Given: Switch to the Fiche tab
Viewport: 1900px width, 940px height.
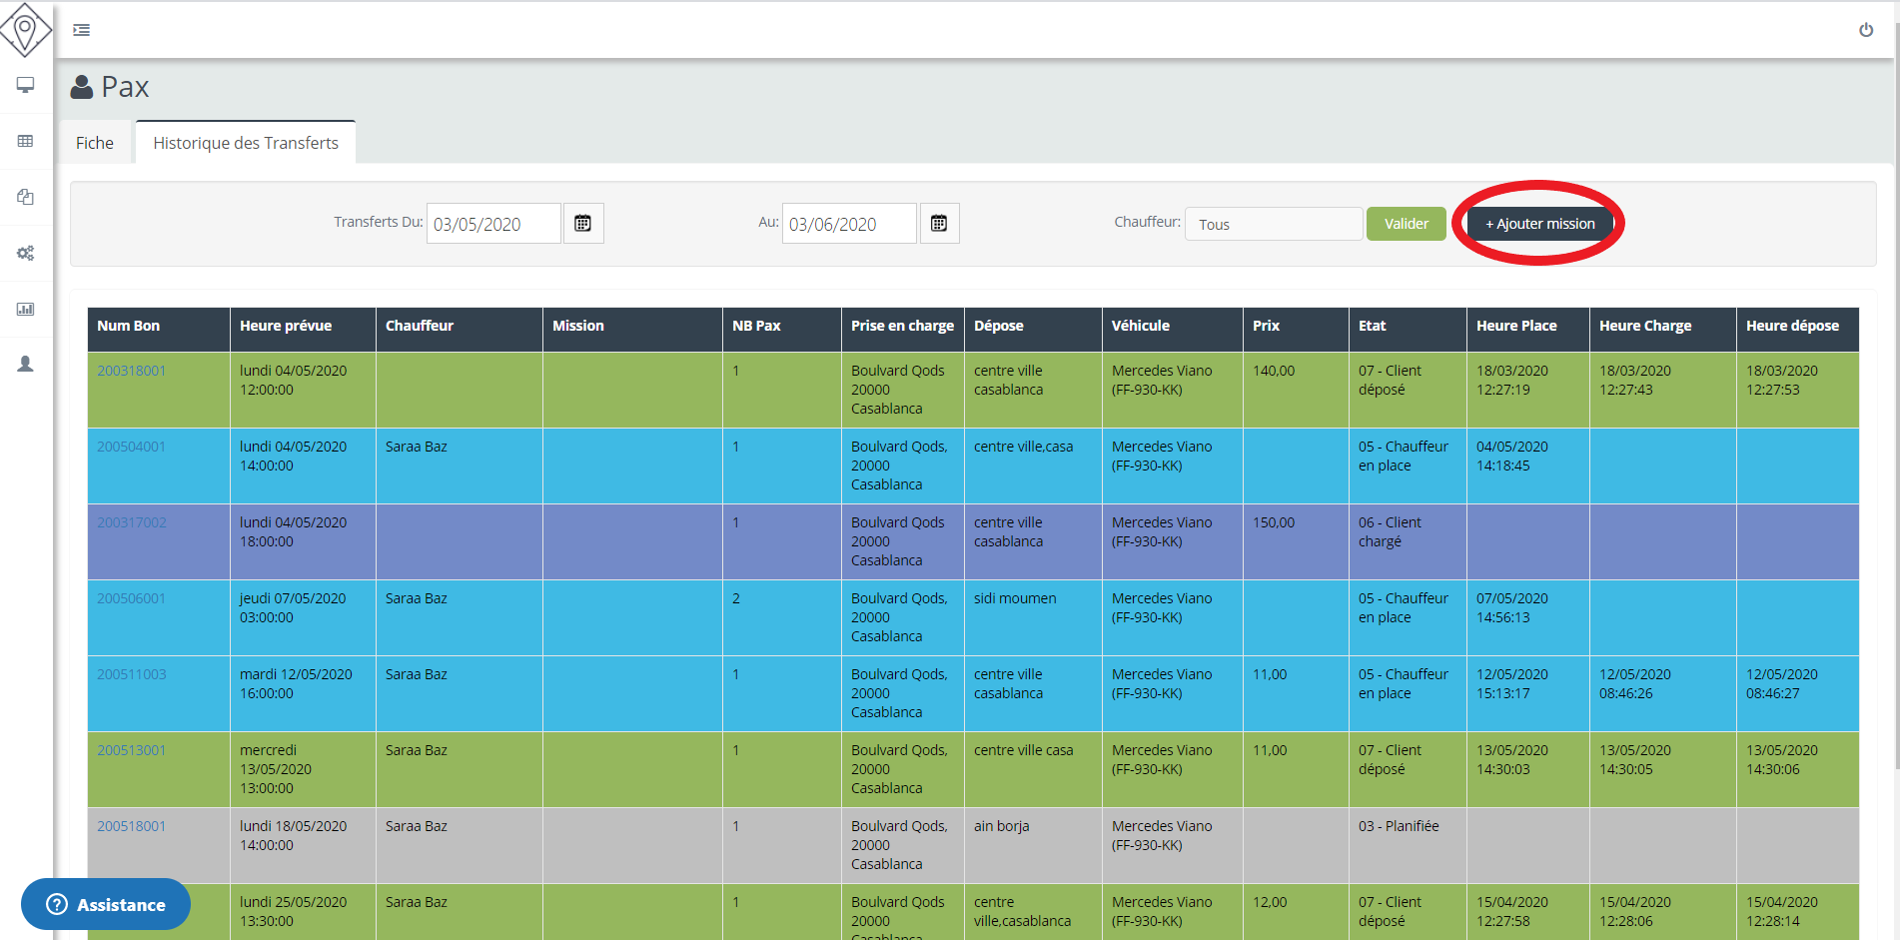Looking at the screenshot, I should pyautogui.click(x=95, y=143).
